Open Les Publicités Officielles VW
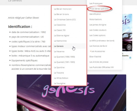Image resolution: width=137 pixels, height=111 pixels. click(x=102, y=67)
